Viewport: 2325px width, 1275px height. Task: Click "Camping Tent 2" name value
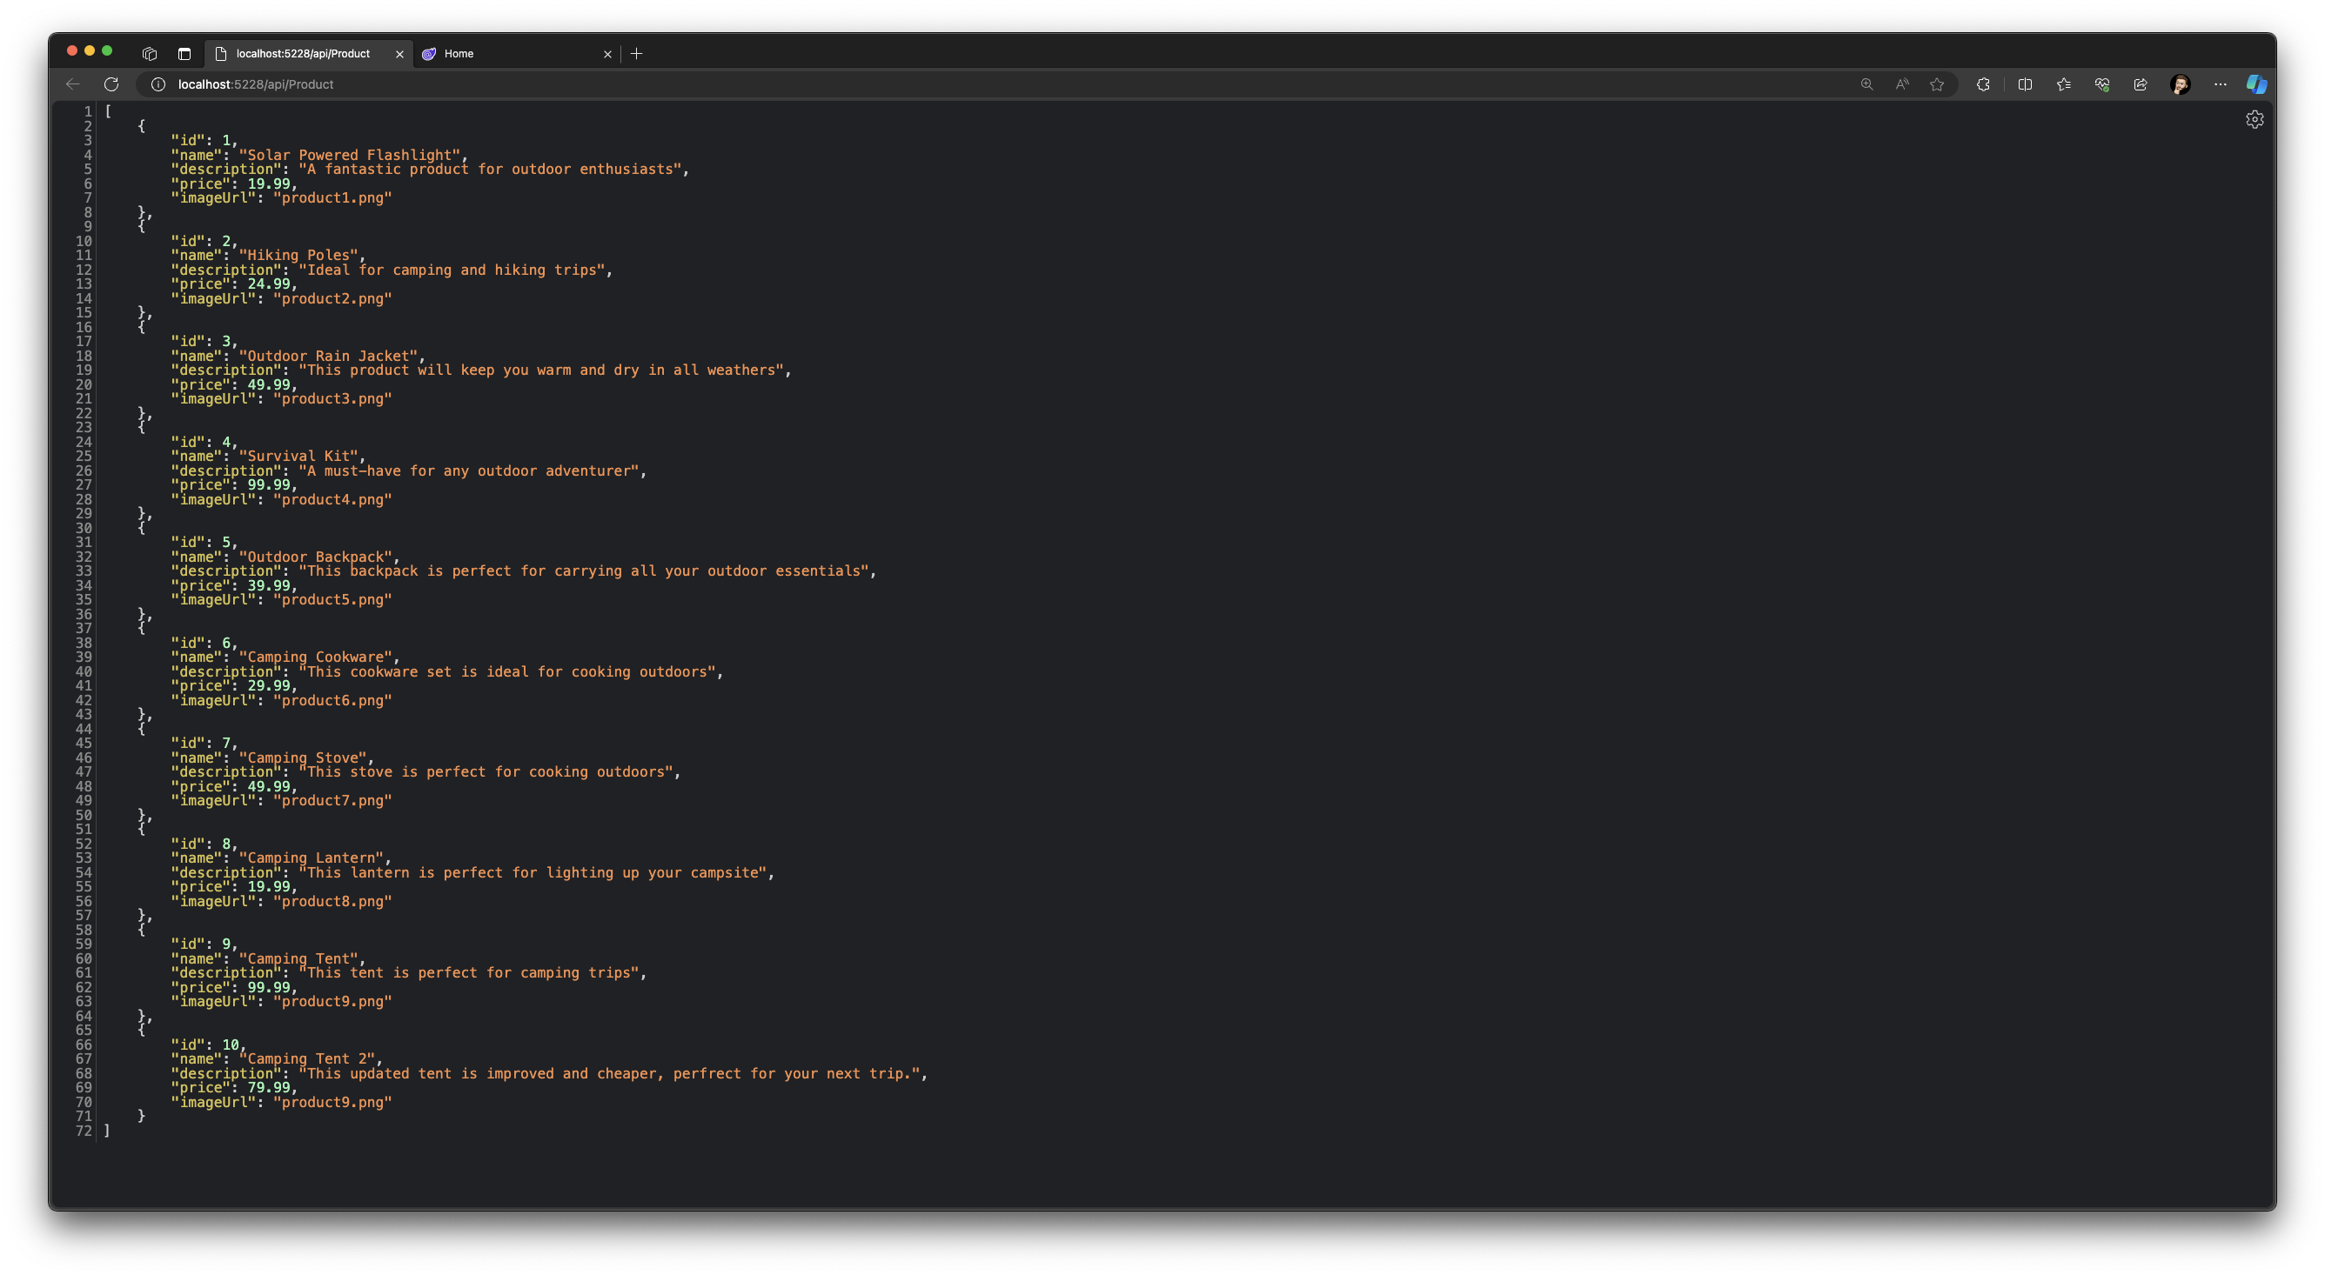pos(307,1058)
